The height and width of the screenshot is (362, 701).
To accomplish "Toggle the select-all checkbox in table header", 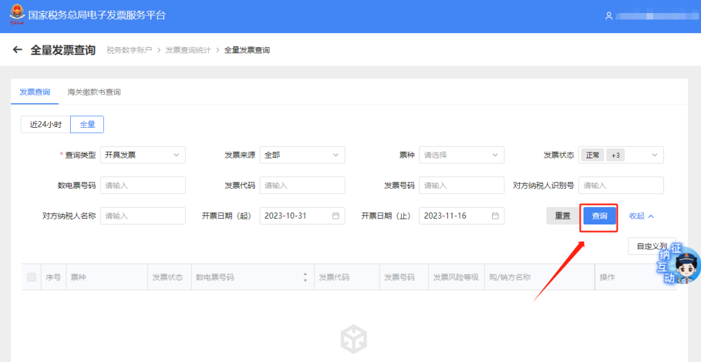I will click(x=32, y=277).
